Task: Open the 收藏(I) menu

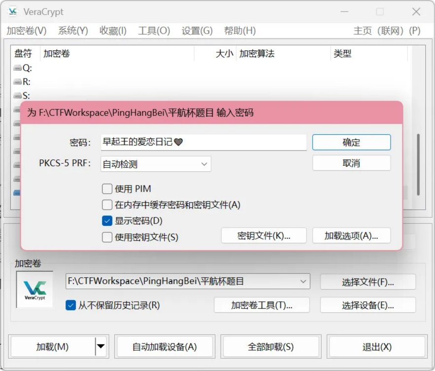Action: coord(113,31)
